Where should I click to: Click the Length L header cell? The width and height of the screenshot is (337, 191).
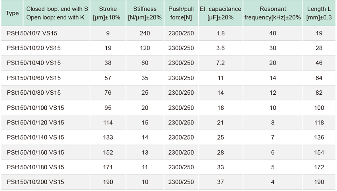tap(319, 13)
